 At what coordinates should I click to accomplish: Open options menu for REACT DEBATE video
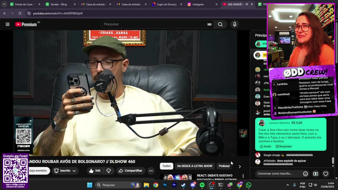pos(243,176)
